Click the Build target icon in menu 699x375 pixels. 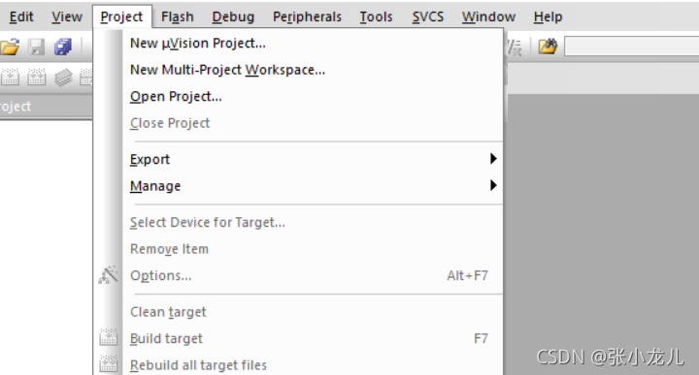click(109, 337)
